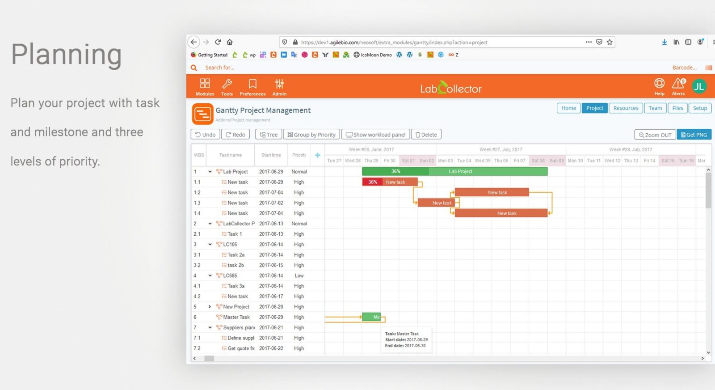Collapse the LC685 project row
The height and width of the screenshot is (390, 715).
pos(210,276)
